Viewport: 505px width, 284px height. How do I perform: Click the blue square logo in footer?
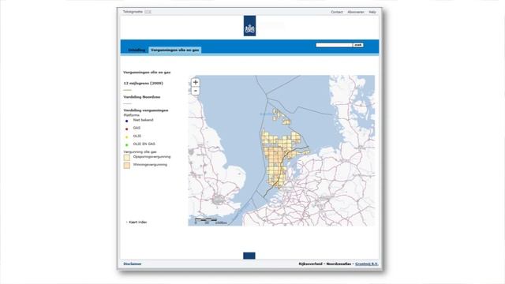point(249,256)
